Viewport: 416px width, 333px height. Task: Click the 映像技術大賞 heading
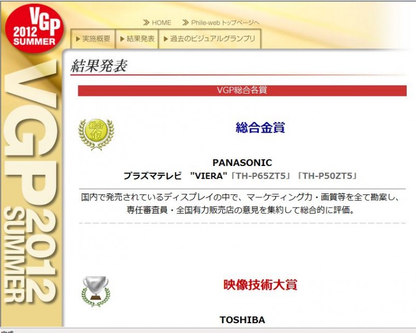coord(260,285)
